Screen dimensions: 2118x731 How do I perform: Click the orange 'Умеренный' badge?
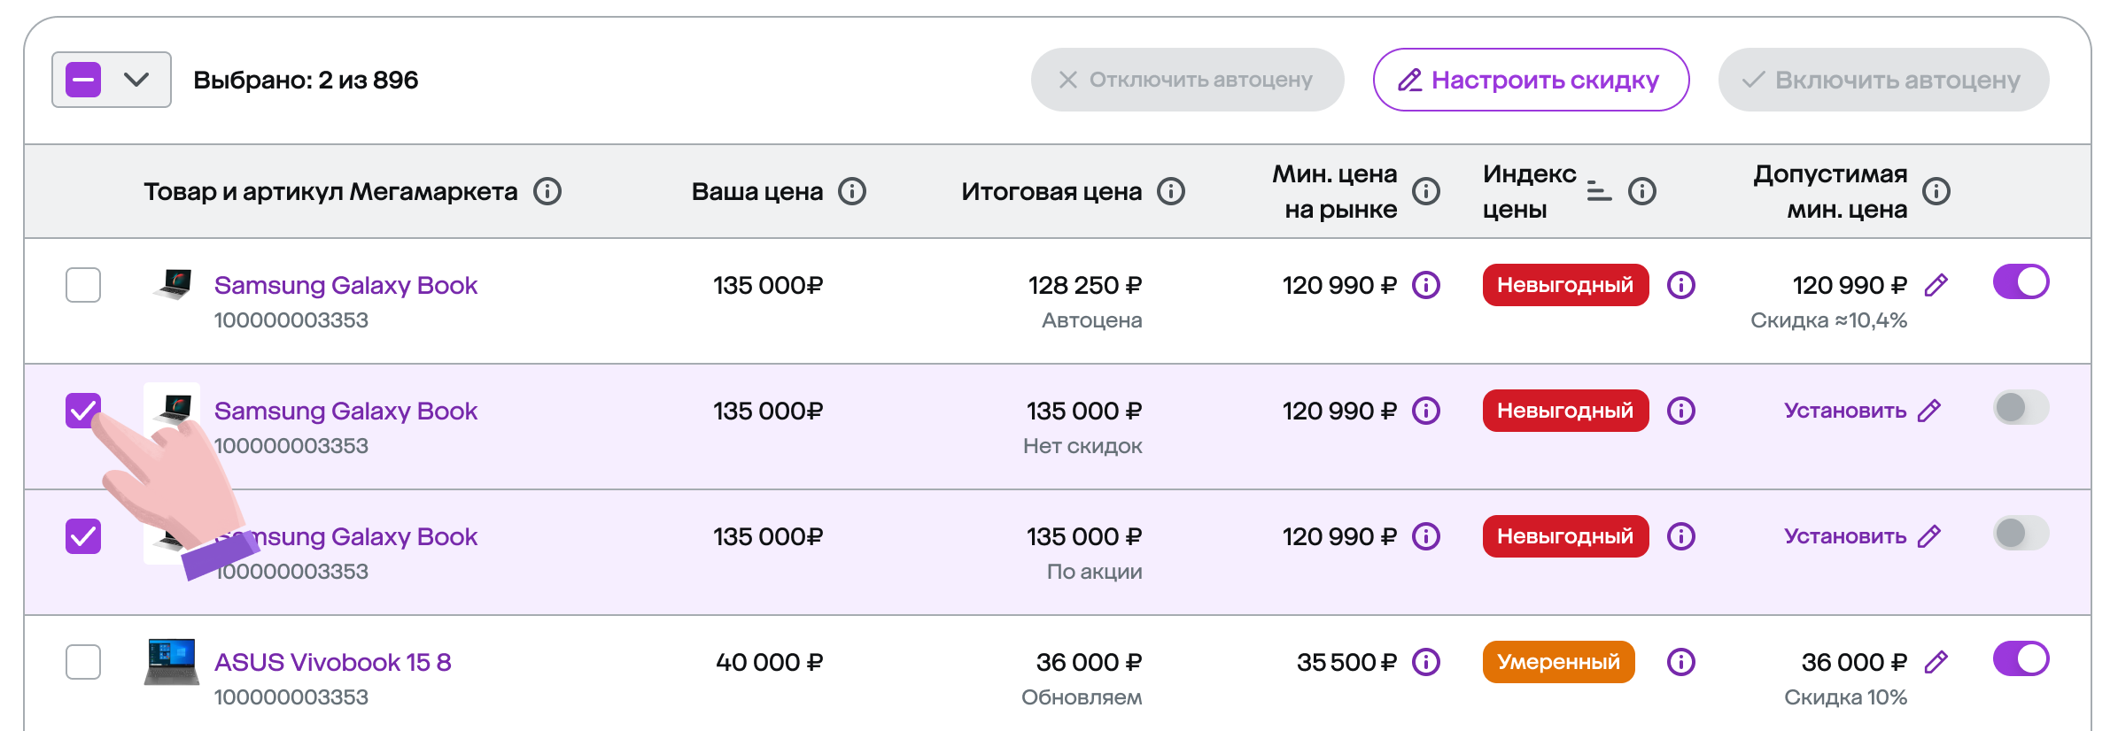tap(1558, 662)
